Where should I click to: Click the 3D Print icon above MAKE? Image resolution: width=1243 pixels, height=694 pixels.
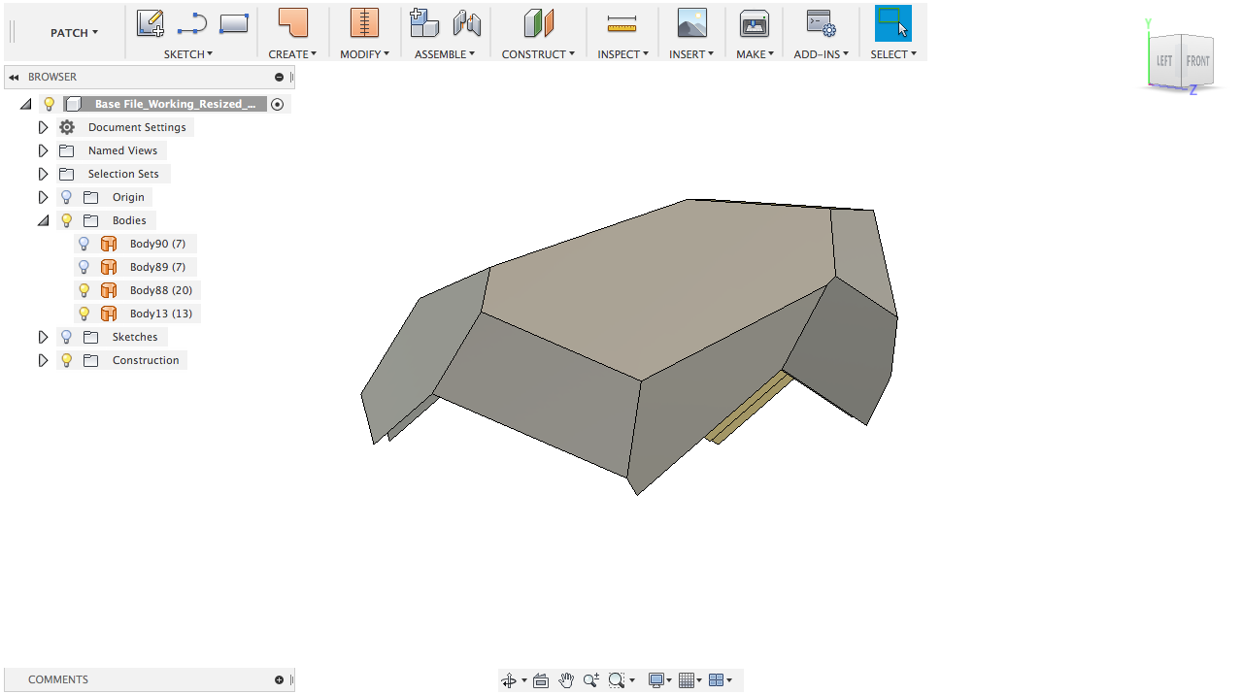755,23
